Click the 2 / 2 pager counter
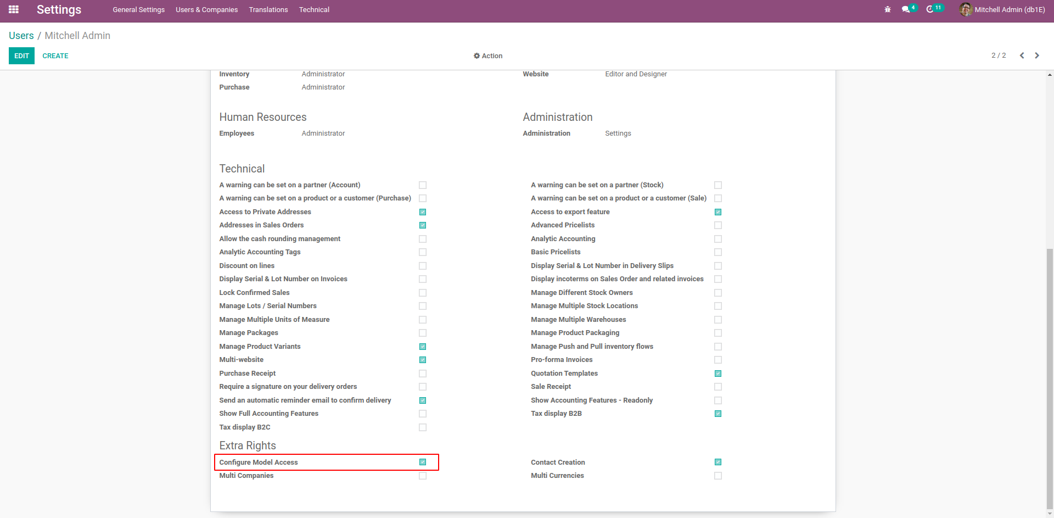The width and height of the screenshot is (1054, 518). click(999, 55)
